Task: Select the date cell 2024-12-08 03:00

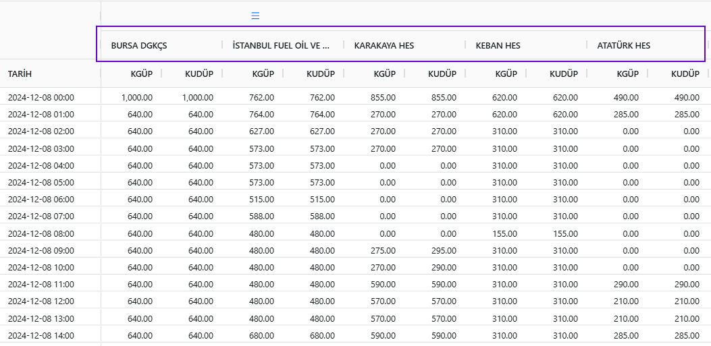Action: [41, 148]
